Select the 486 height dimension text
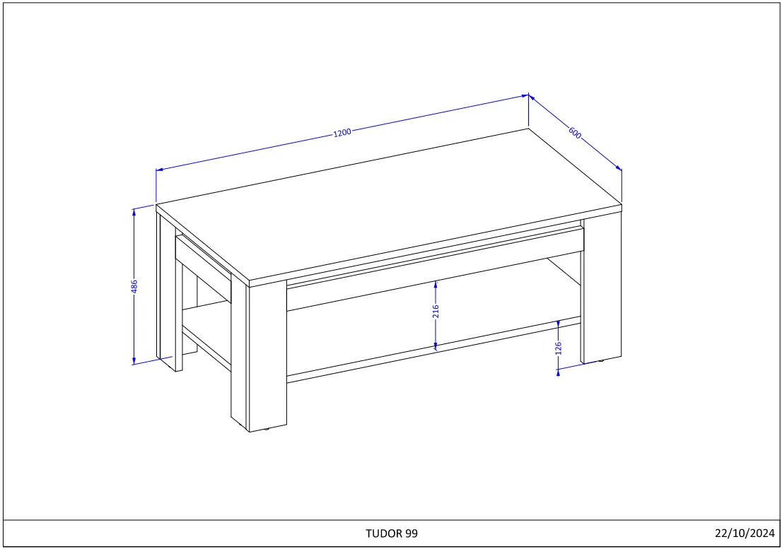Screen dimensions: 782x549 point(134,286)
